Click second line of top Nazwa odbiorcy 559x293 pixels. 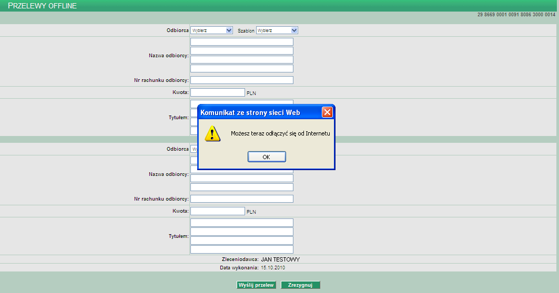coord(242,50)
